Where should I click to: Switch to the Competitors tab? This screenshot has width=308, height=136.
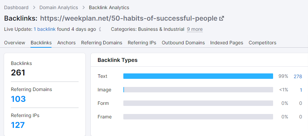coord(262,43)
